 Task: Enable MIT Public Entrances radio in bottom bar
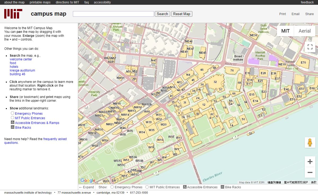click(x=147, y=187)
